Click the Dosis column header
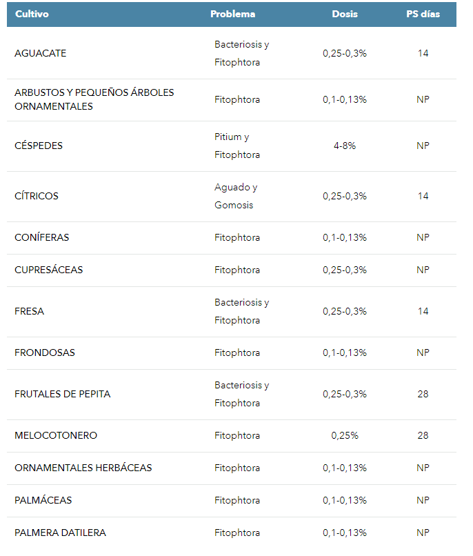This screenshot has height=556, width=473. point(345,14)
